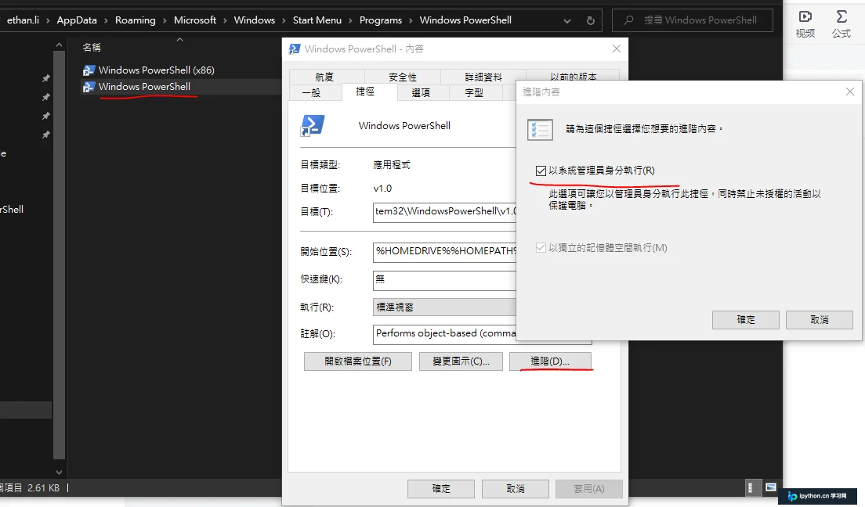865x507 pixels.
Task: Click the last pin icon in navigation pane
Action: pyautogui.click(x=46, y=135)
